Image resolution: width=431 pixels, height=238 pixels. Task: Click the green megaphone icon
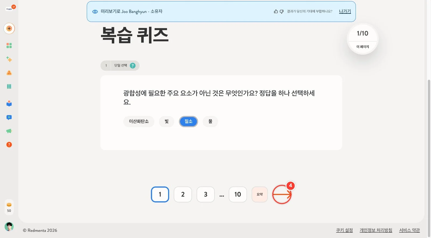coord(9,131)
